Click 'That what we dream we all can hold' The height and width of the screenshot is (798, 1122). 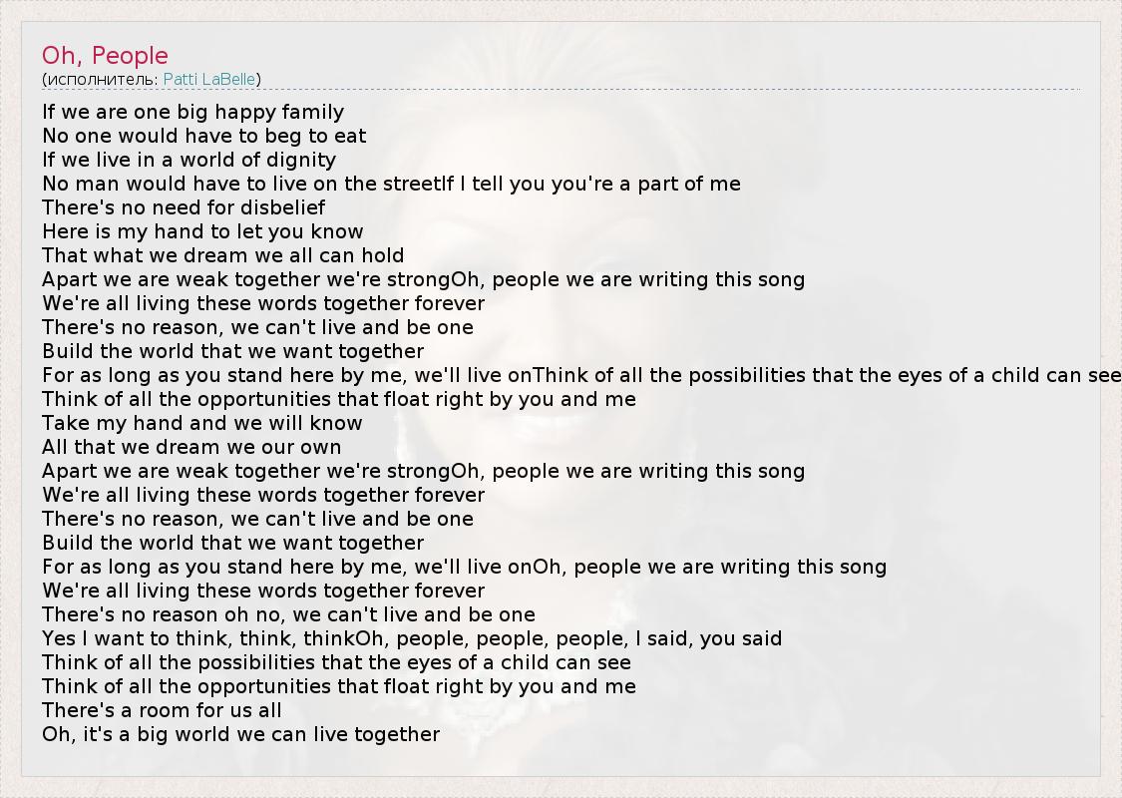[222, 255]
